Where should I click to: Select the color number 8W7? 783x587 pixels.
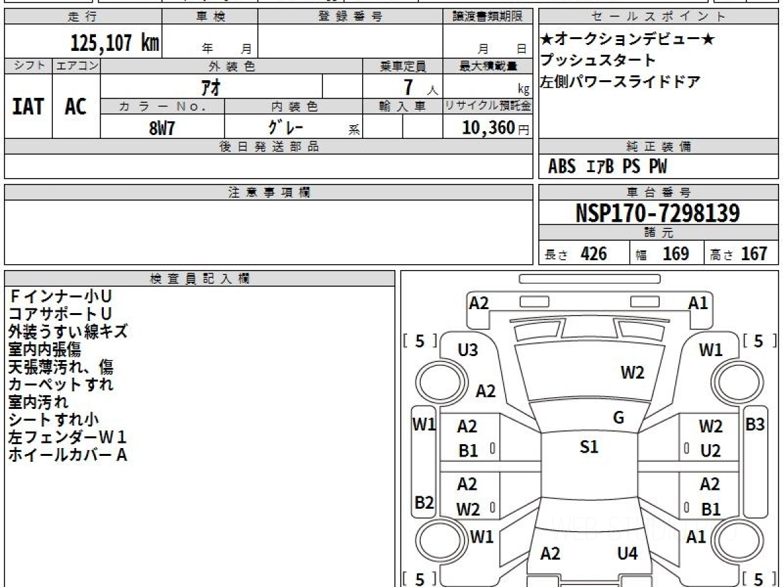(162, 128)
